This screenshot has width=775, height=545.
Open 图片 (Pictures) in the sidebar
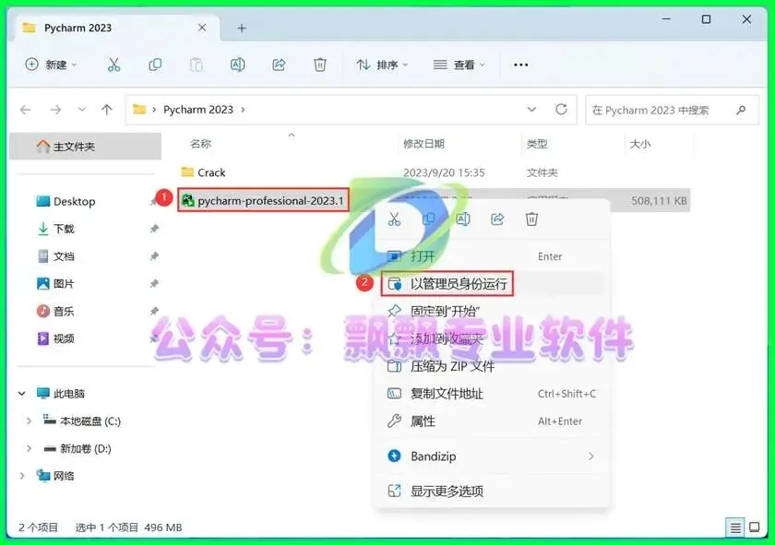click(x=64, y=284)
